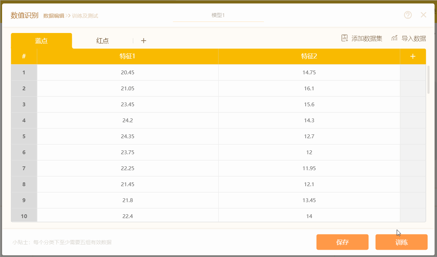437x257 pixels.
Task: Click the cell with value 16.1
Action: 309,88
